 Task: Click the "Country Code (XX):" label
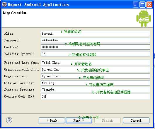coord(20,96)
